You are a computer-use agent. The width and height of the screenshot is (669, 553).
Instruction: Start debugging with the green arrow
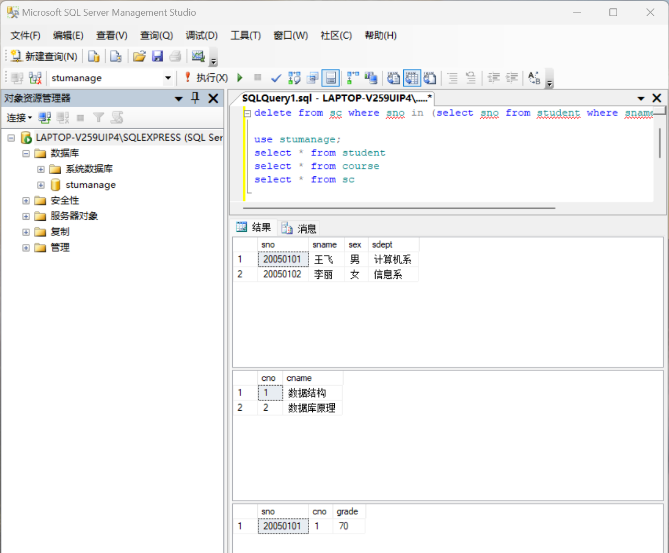(x=240, y=78)
